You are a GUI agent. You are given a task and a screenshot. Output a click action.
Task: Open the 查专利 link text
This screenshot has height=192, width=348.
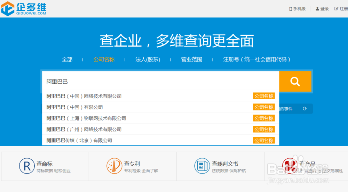pyautogui.click(x=132, y=164)
